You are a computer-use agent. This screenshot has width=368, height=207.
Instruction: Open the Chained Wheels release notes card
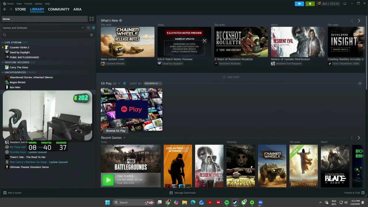(x=127, y=42)
